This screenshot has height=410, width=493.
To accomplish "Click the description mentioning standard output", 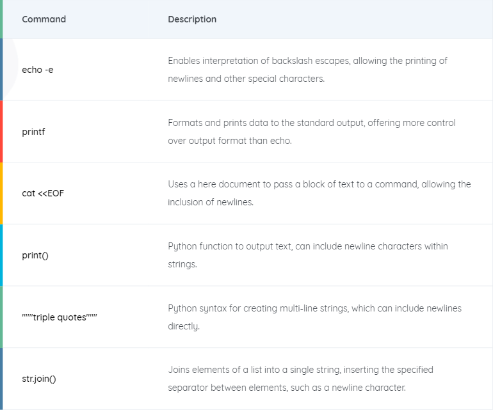I will point(312,132).
